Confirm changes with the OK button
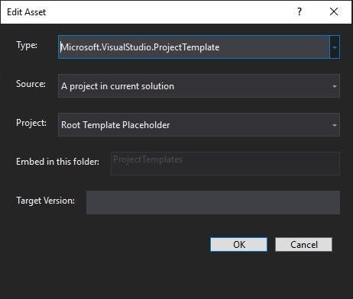353x299 pixels. (238, 244)
